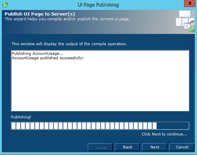197x155 pixels.
Task: Click the 'Publish UI Page to Server(s)' heading
Action: [x=40, y=14]
